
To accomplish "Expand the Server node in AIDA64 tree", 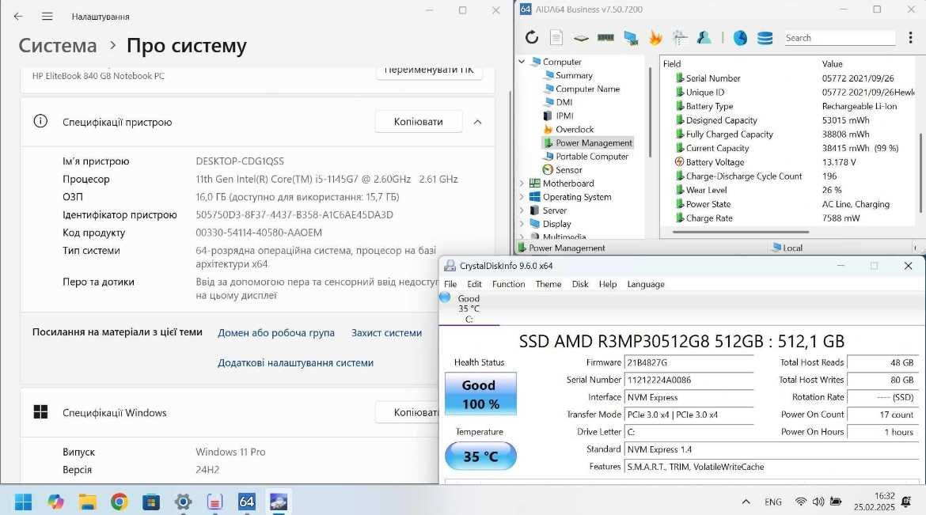I will (x=522, y=210).
